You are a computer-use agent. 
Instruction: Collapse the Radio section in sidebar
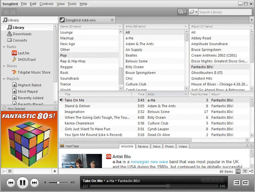click(4, 47)
